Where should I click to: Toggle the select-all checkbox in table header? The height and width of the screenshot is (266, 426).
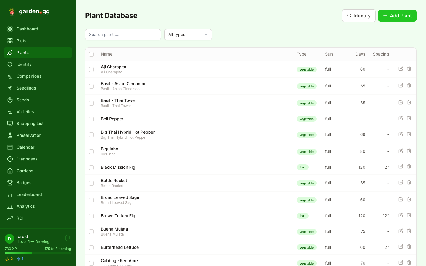click(x=91, y=54)
